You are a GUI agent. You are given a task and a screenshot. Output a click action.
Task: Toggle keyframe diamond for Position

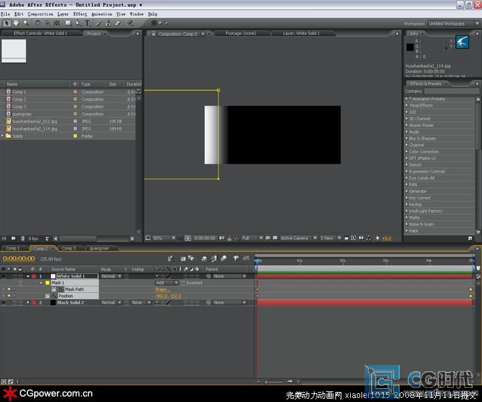[9, 296]
